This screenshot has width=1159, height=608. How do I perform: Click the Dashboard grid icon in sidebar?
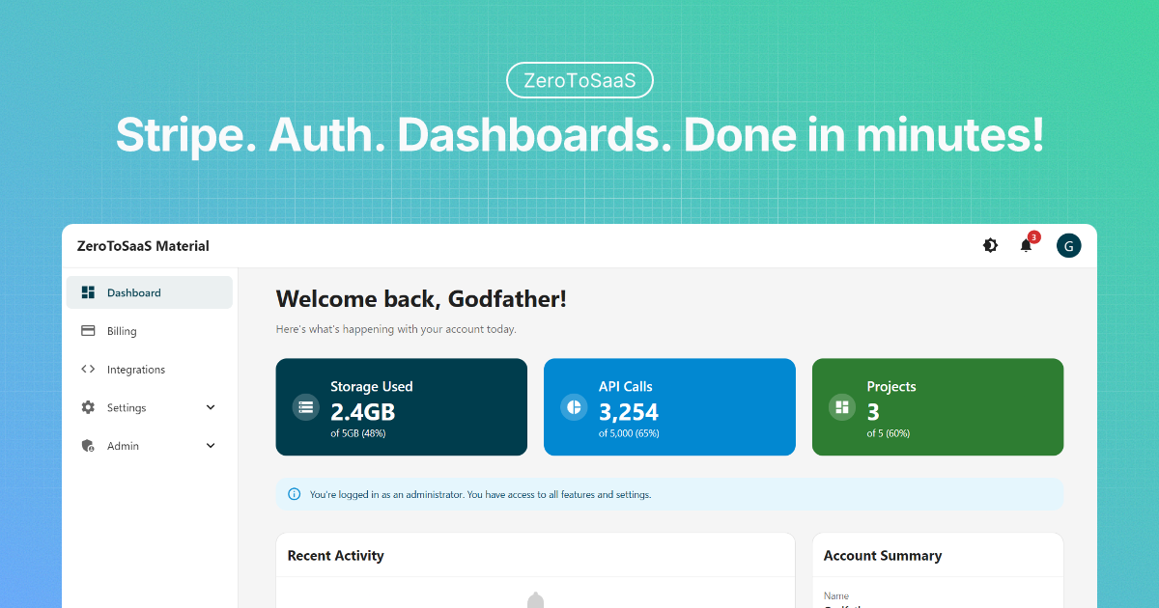click(x=88, y=292)
